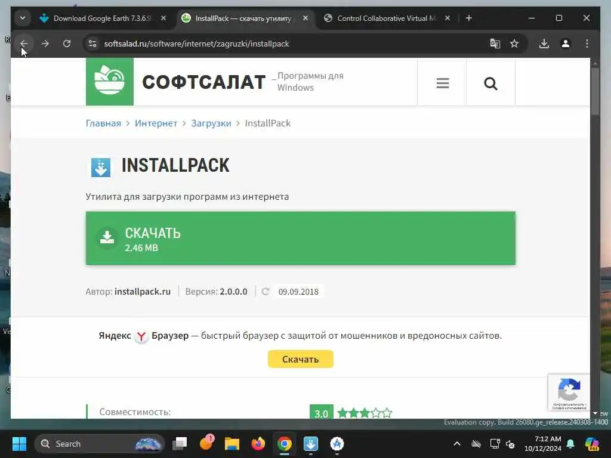Viewport: 611px width, 458px height.
Task: Switch to Control Collaborative Virtual tab
Action: (x=386, y=18)
